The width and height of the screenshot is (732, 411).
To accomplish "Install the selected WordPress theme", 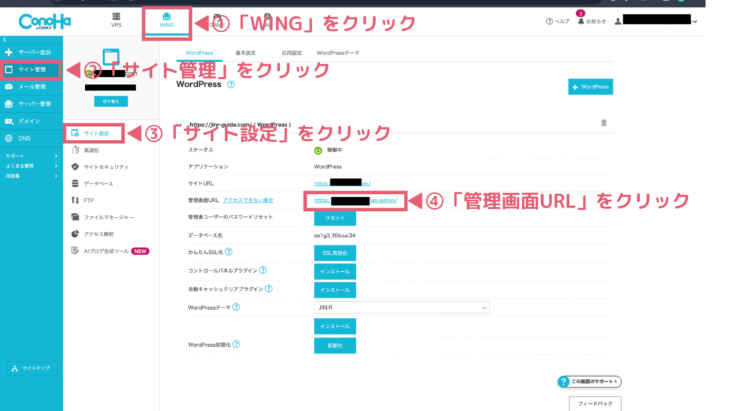I will point(335,326).
